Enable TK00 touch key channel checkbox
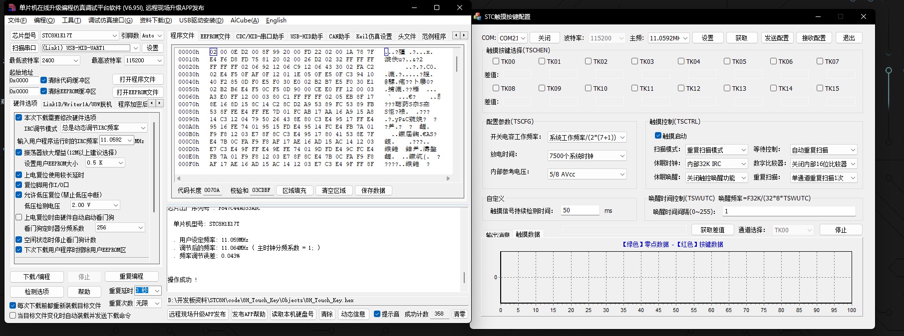The width and height of the screenshot is (904, 336). tap(496, 61)
